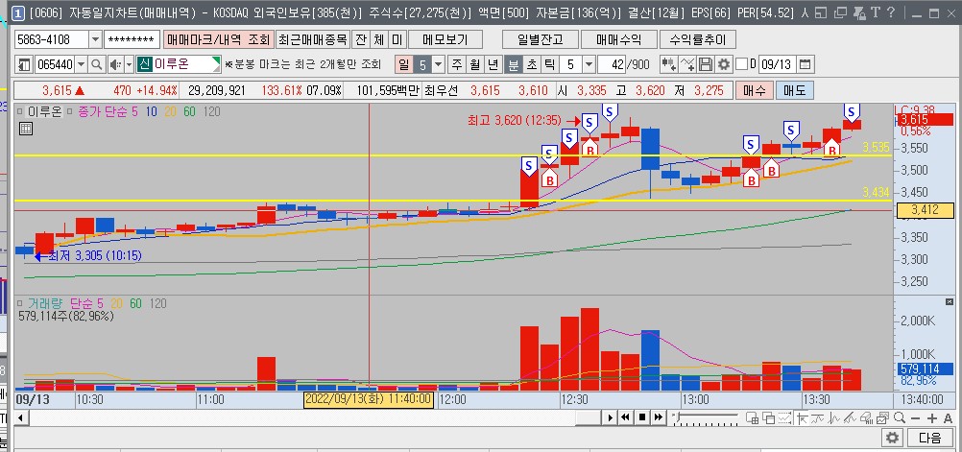The height and width of the screenshot is (452, 962).
Task: Click the dotted expand chart range icon
Action: [784, 418]
